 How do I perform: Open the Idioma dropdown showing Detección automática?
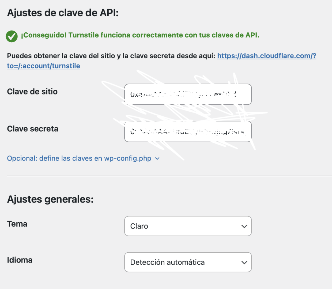click(x=188, y=262)
